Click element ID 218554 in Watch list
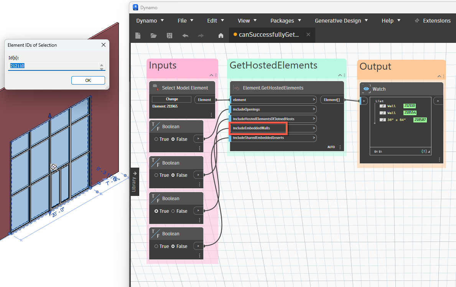The image size is (456, 287). 410,113
